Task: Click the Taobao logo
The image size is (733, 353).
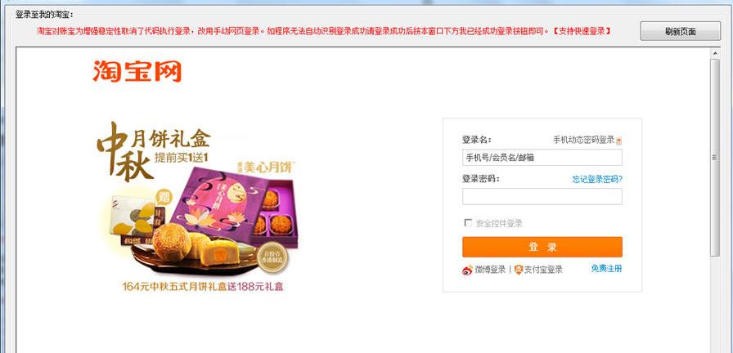Action: pyautogui.click(x=137, y=71)
